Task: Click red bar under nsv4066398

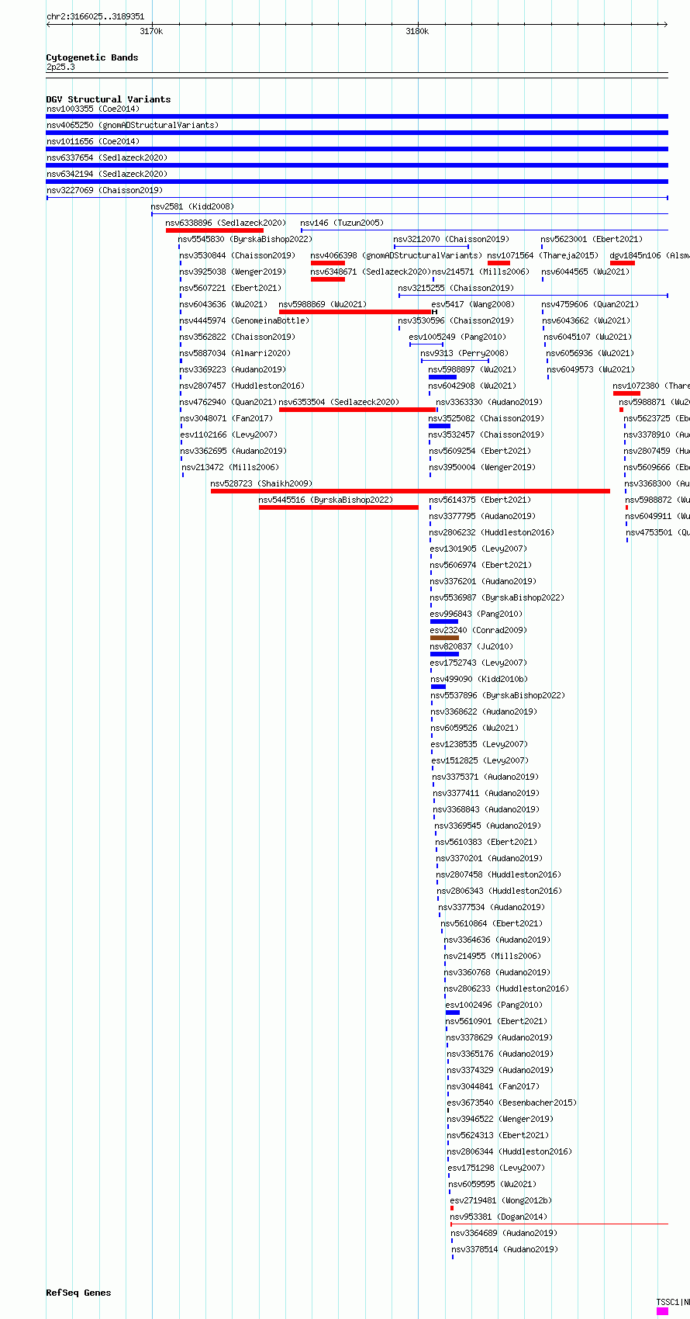Action: pyautogui.click(x=328, y=263)
